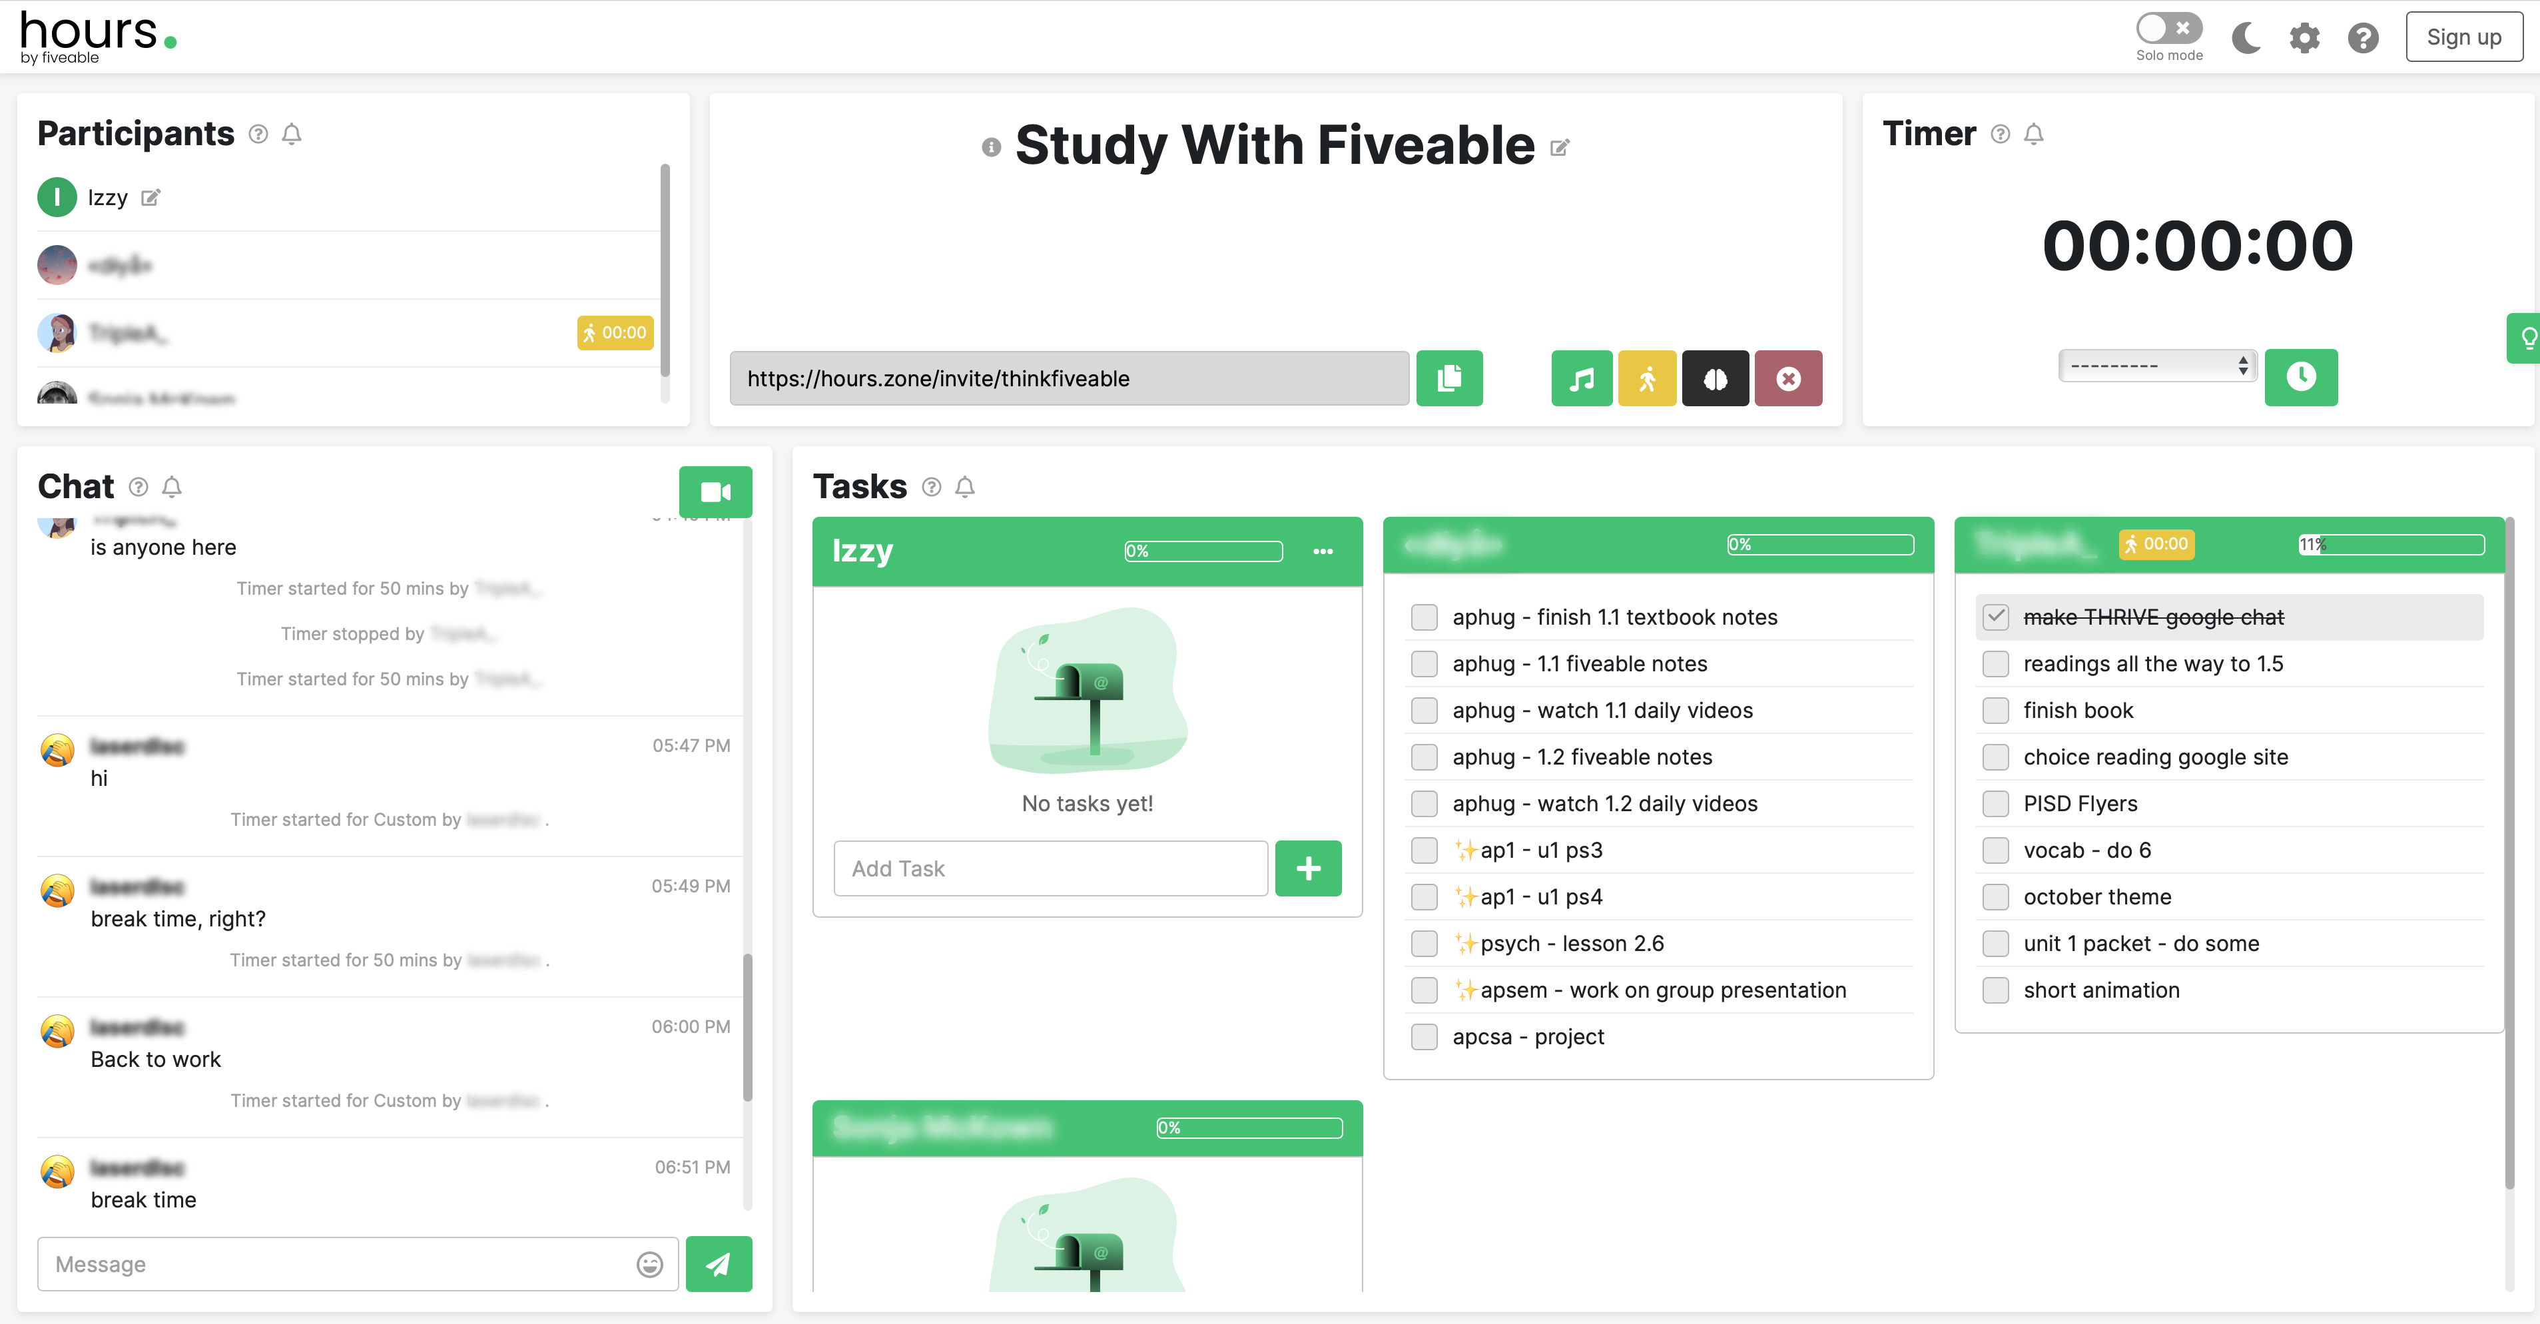Click Izzy's 0% task progress bar
The image size is (2540, 1324).
[x=1203, y=551]
